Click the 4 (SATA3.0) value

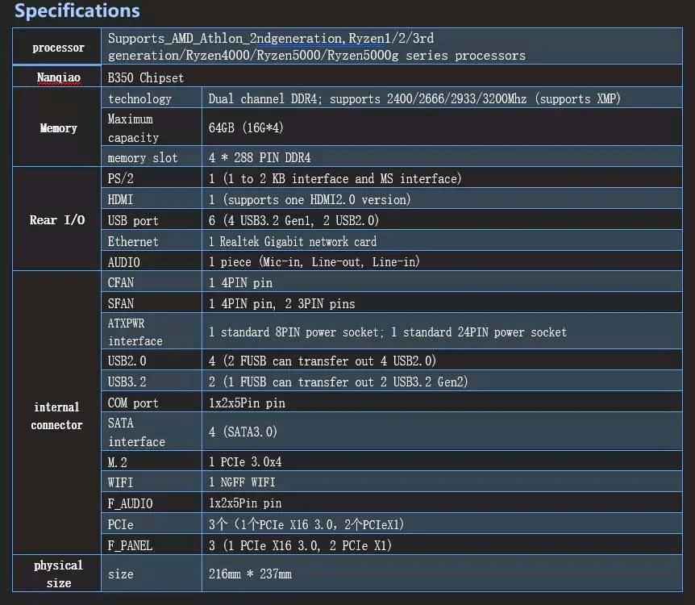pyautogui.click(x=243, y=432)
